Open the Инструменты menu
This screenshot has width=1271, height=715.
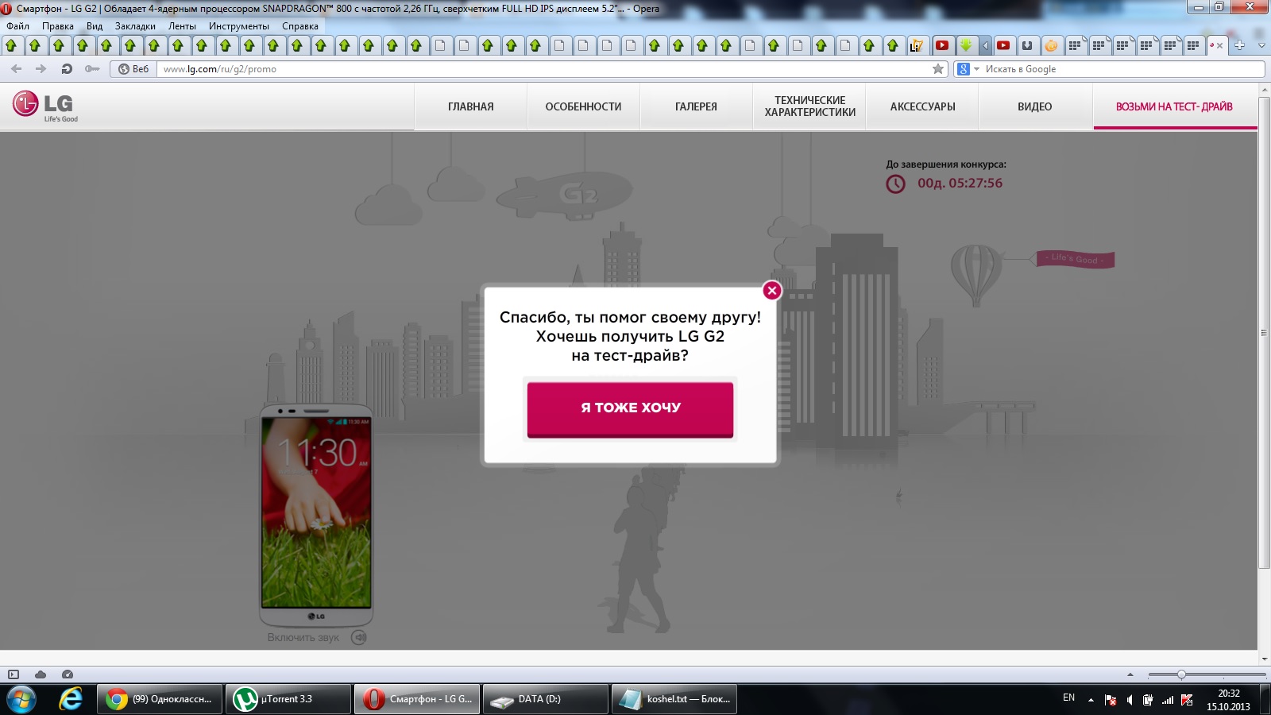pyautogui.click(x=239, y=26)
